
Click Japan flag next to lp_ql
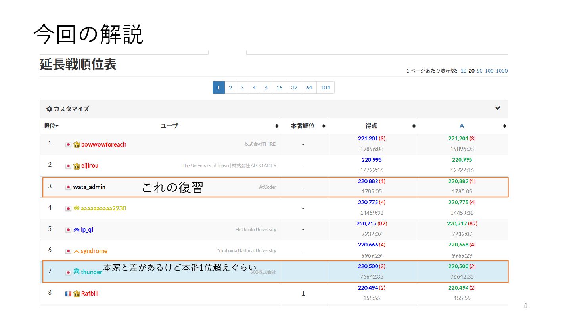click(68, 230)
